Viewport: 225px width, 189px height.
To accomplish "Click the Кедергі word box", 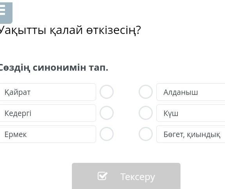I will (48, 113).
